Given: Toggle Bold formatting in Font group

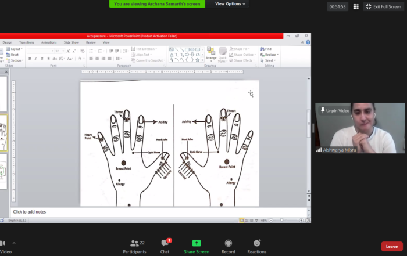Looking at the screenshot, I should (29, 59).
